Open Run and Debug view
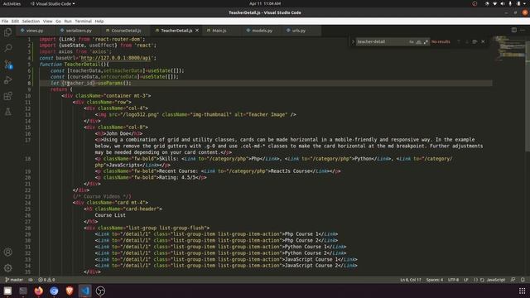The height and width of the screenshot is (298, 530). tap(7, 80)
